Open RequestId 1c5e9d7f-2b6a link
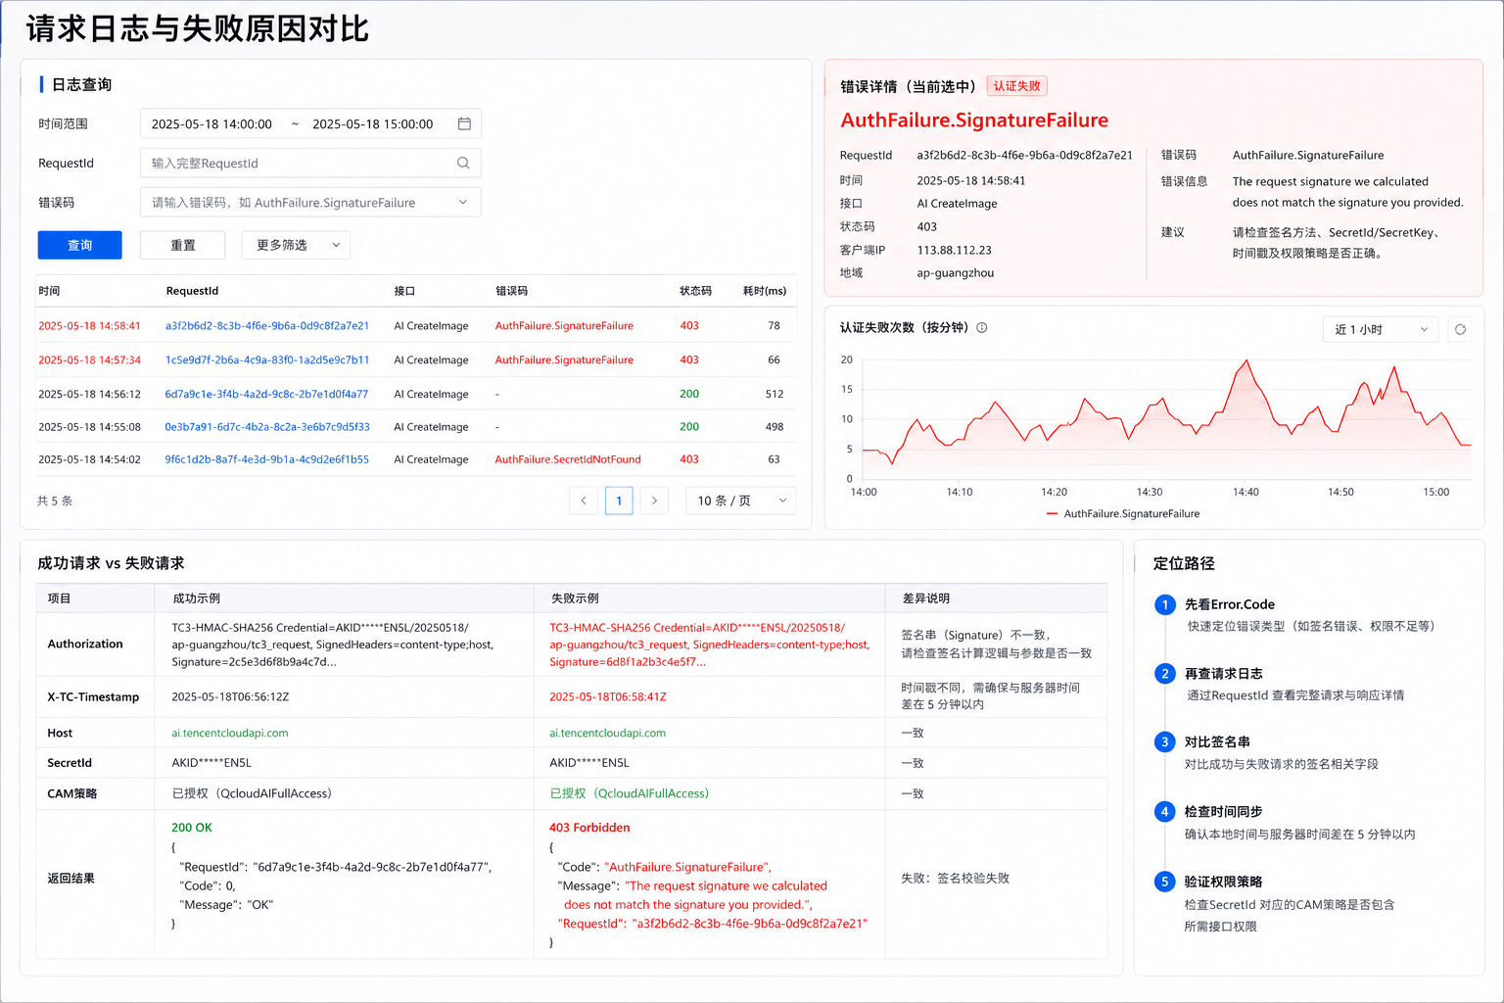Viewport: 1504px width, 1003px height. (267, 360)
